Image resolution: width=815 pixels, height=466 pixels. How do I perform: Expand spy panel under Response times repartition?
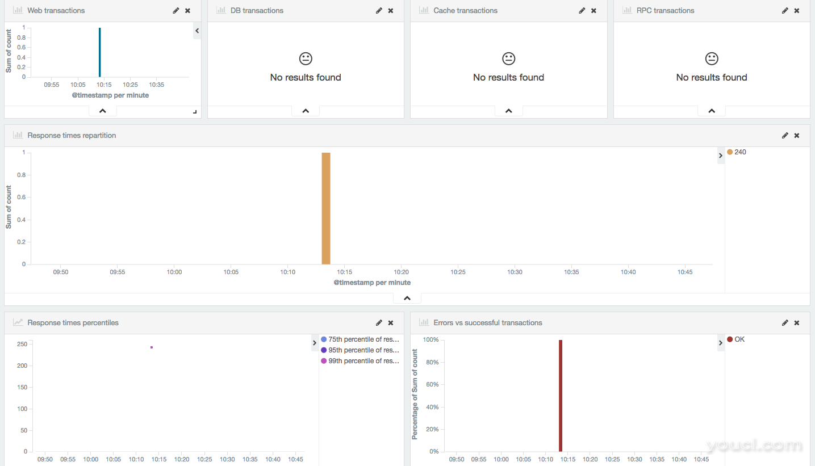[407, 298]
